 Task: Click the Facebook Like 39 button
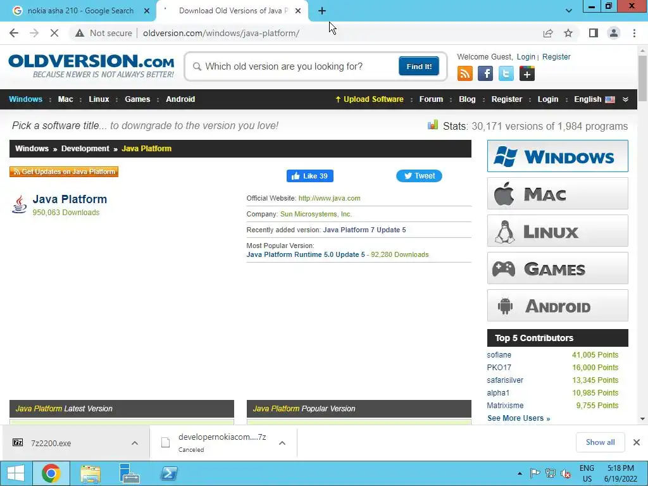click(310, 176)
